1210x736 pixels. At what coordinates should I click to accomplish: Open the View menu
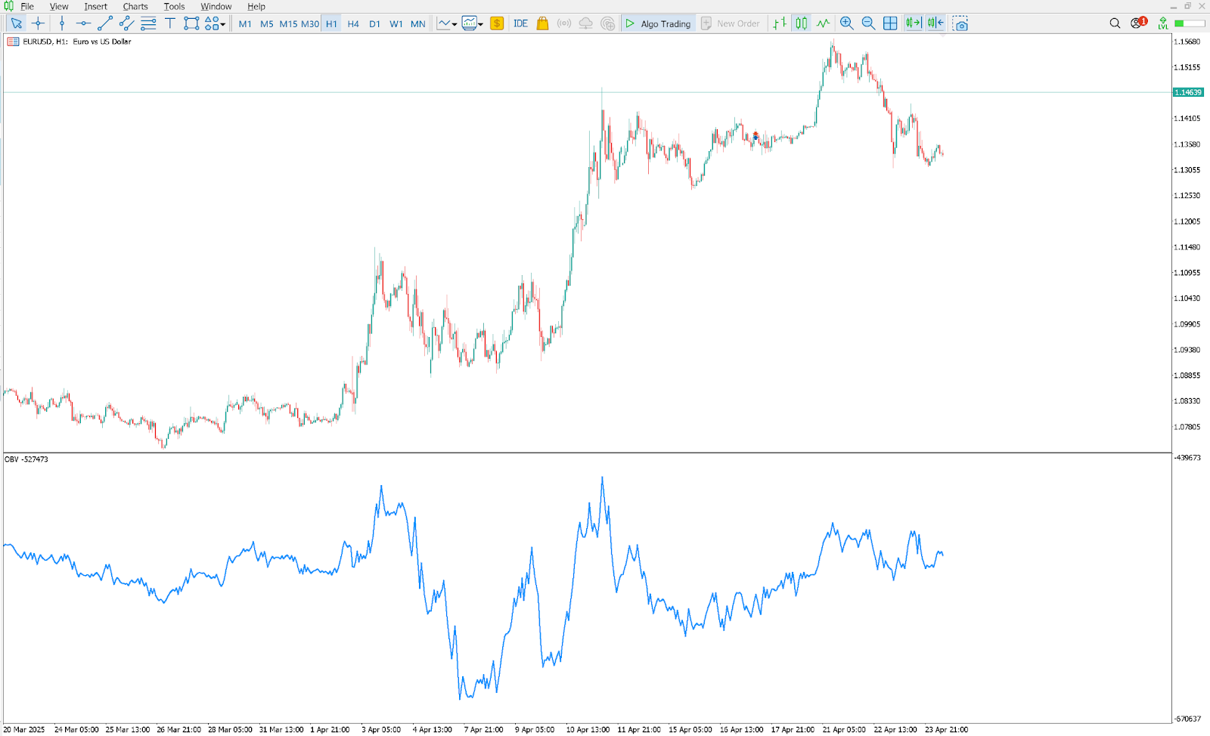(x=59, y=6)
